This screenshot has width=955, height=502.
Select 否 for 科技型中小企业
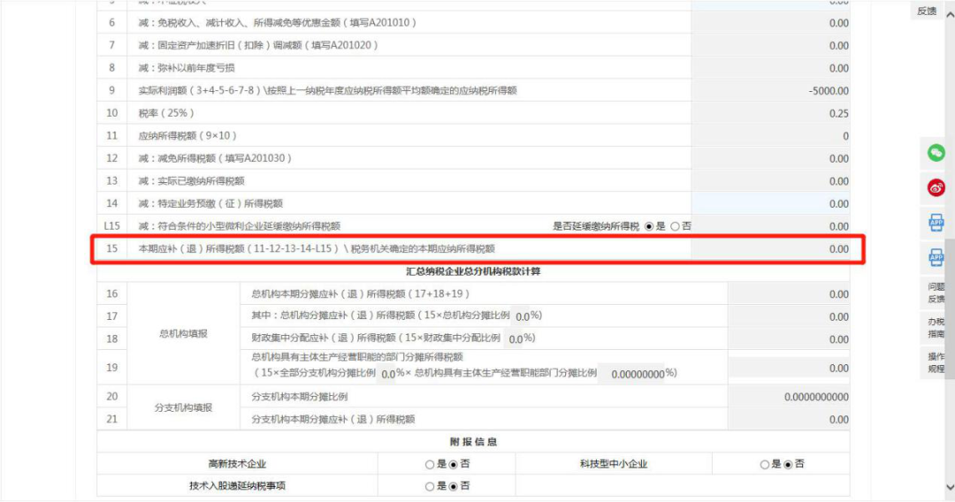788,464
